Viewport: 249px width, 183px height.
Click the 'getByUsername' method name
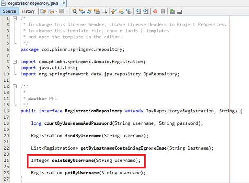coord(82,173)
